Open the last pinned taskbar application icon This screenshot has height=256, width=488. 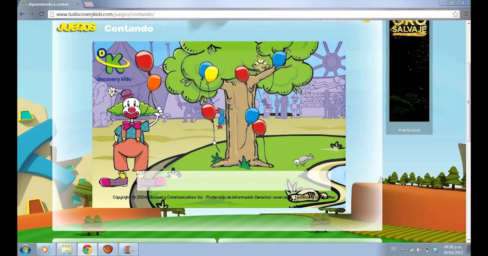[x=129, y=249]
